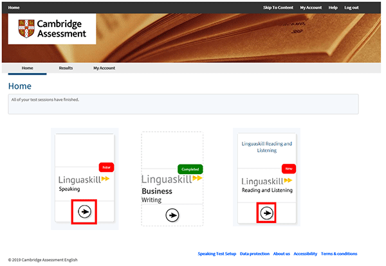This screenshot has width=386, height=266.
Task: Click Skip To Content link
Action: click(278, 7)
